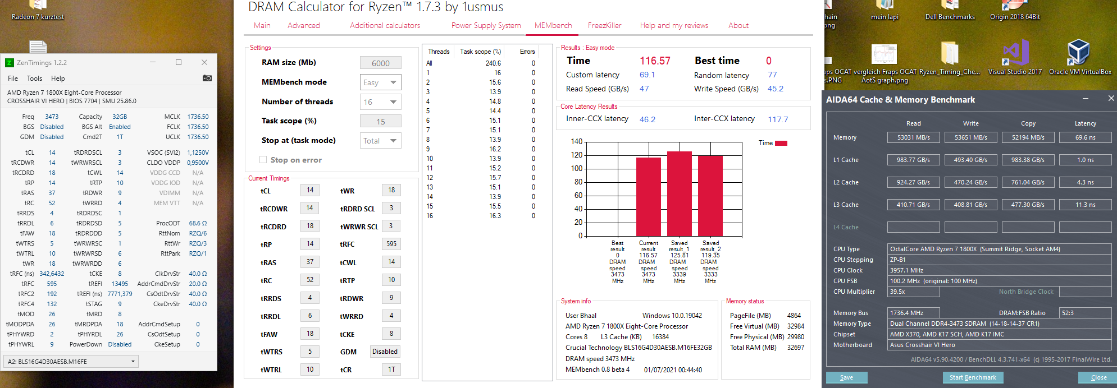
Task: Click the Saved result_2 bar in the chart
Action: coord(710,196)
